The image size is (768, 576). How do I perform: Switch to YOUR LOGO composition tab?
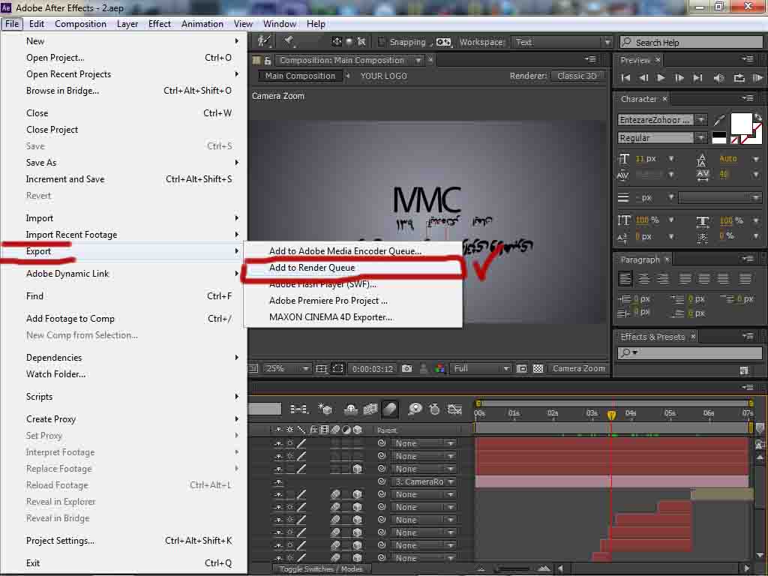click(x=383, y=76)
